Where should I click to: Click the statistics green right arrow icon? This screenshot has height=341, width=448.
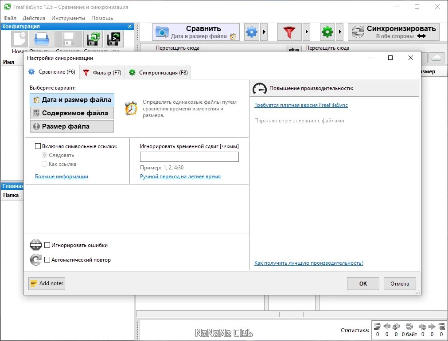432,326
